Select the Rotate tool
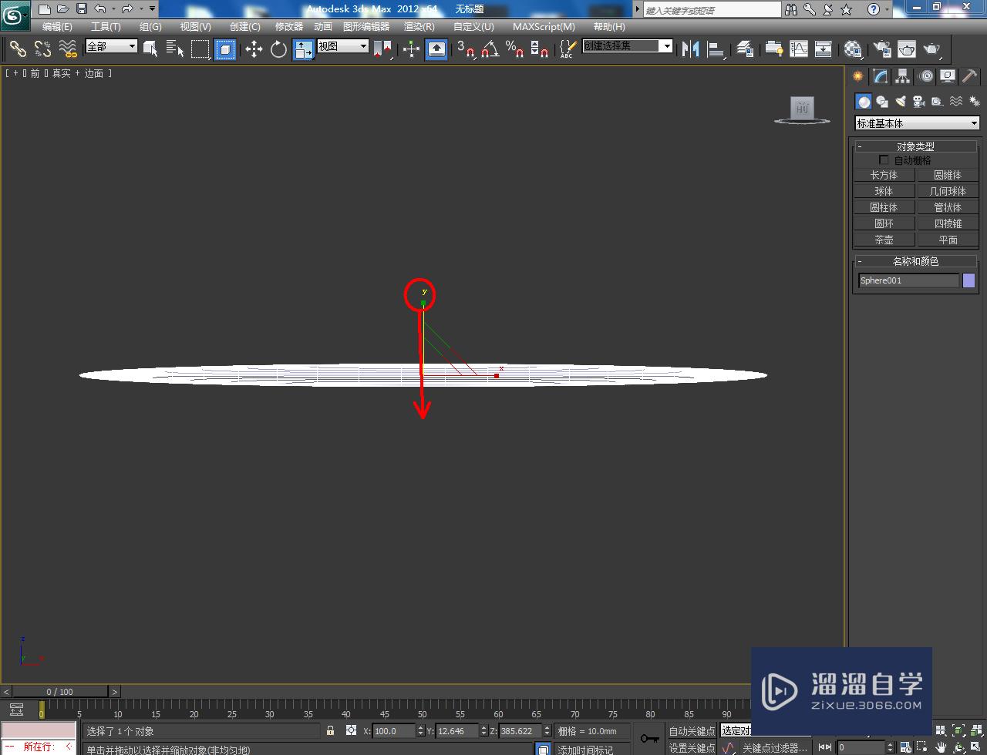 point(278,49)
